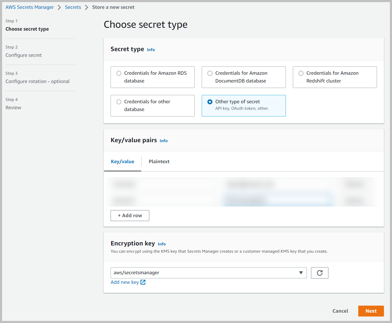Image resolution: width=392 pixels, height=323 pixels.
Task: Click the external link icon beside Add new key
Action: 143,282
